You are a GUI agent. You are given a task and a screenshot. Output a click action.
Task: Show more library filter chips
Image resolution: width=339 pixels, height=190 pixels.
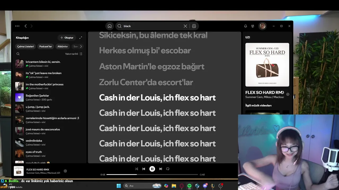[81, 46]
